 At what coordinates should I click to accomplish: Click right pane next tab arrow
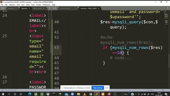point(56,8)
